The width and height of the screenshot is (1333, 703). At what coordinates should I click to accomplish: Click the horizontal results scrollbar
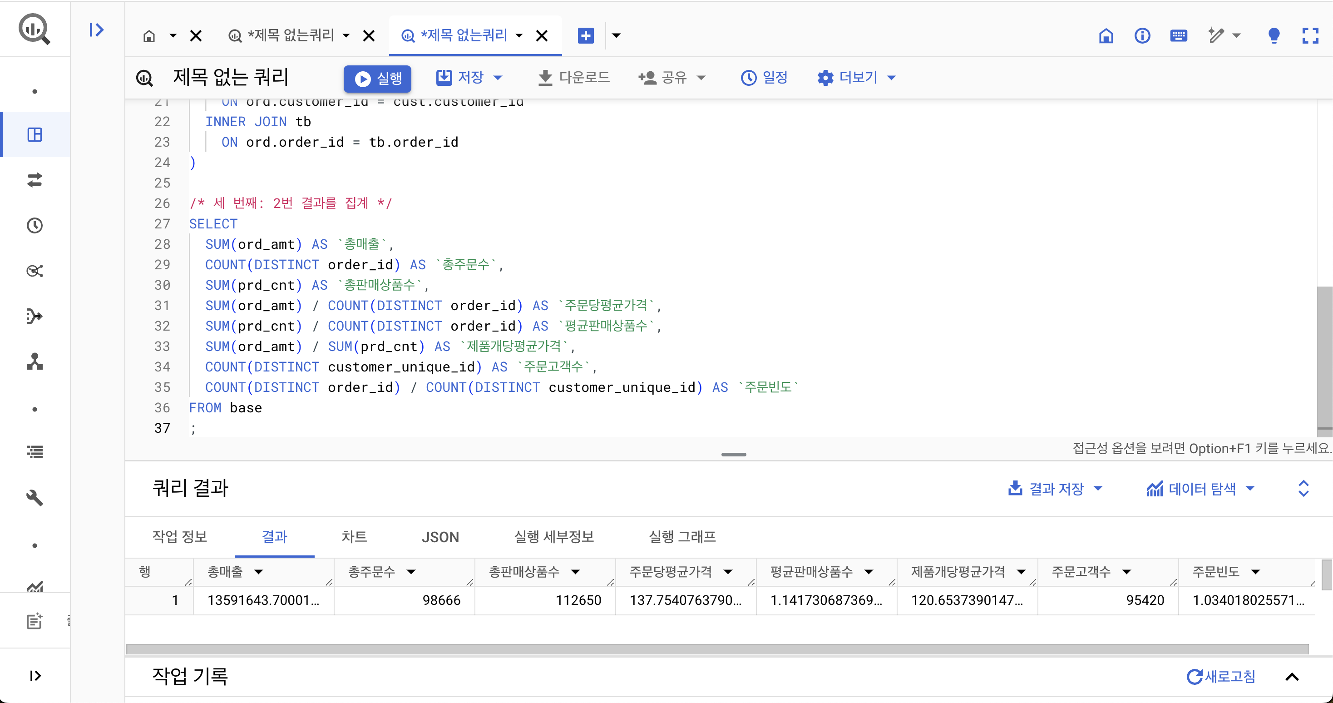pyautogui.click(x=717, y=649)
